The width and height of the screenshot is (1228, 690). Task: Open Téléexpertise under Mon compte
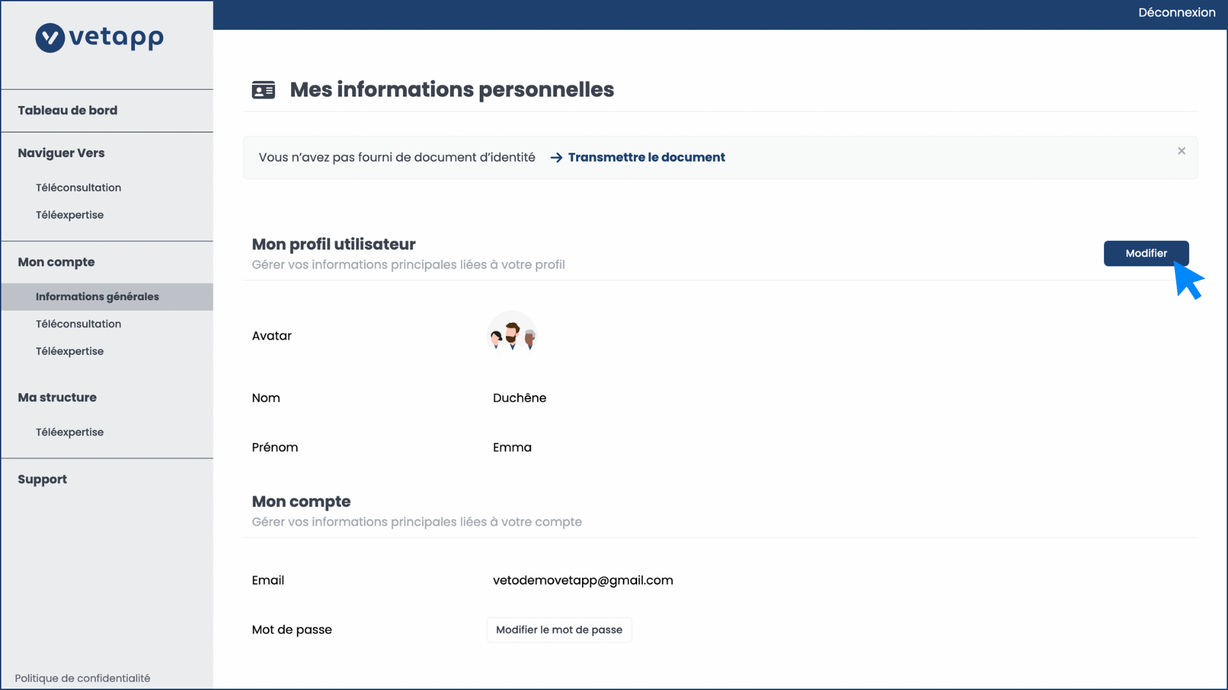[70, 351]
